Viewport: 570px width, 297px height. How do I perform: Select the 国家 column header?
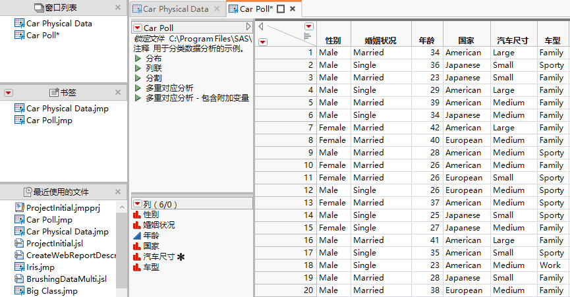[x=467, y=40]
